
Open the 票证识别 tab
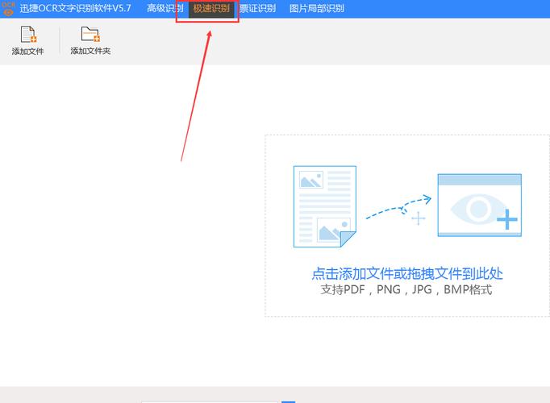[257, 8]
